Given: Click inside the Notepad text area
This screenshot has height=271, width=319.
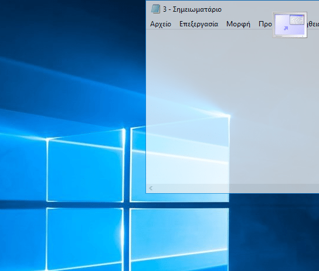Looking at the screenshot, I should click(x=232, y=107).
